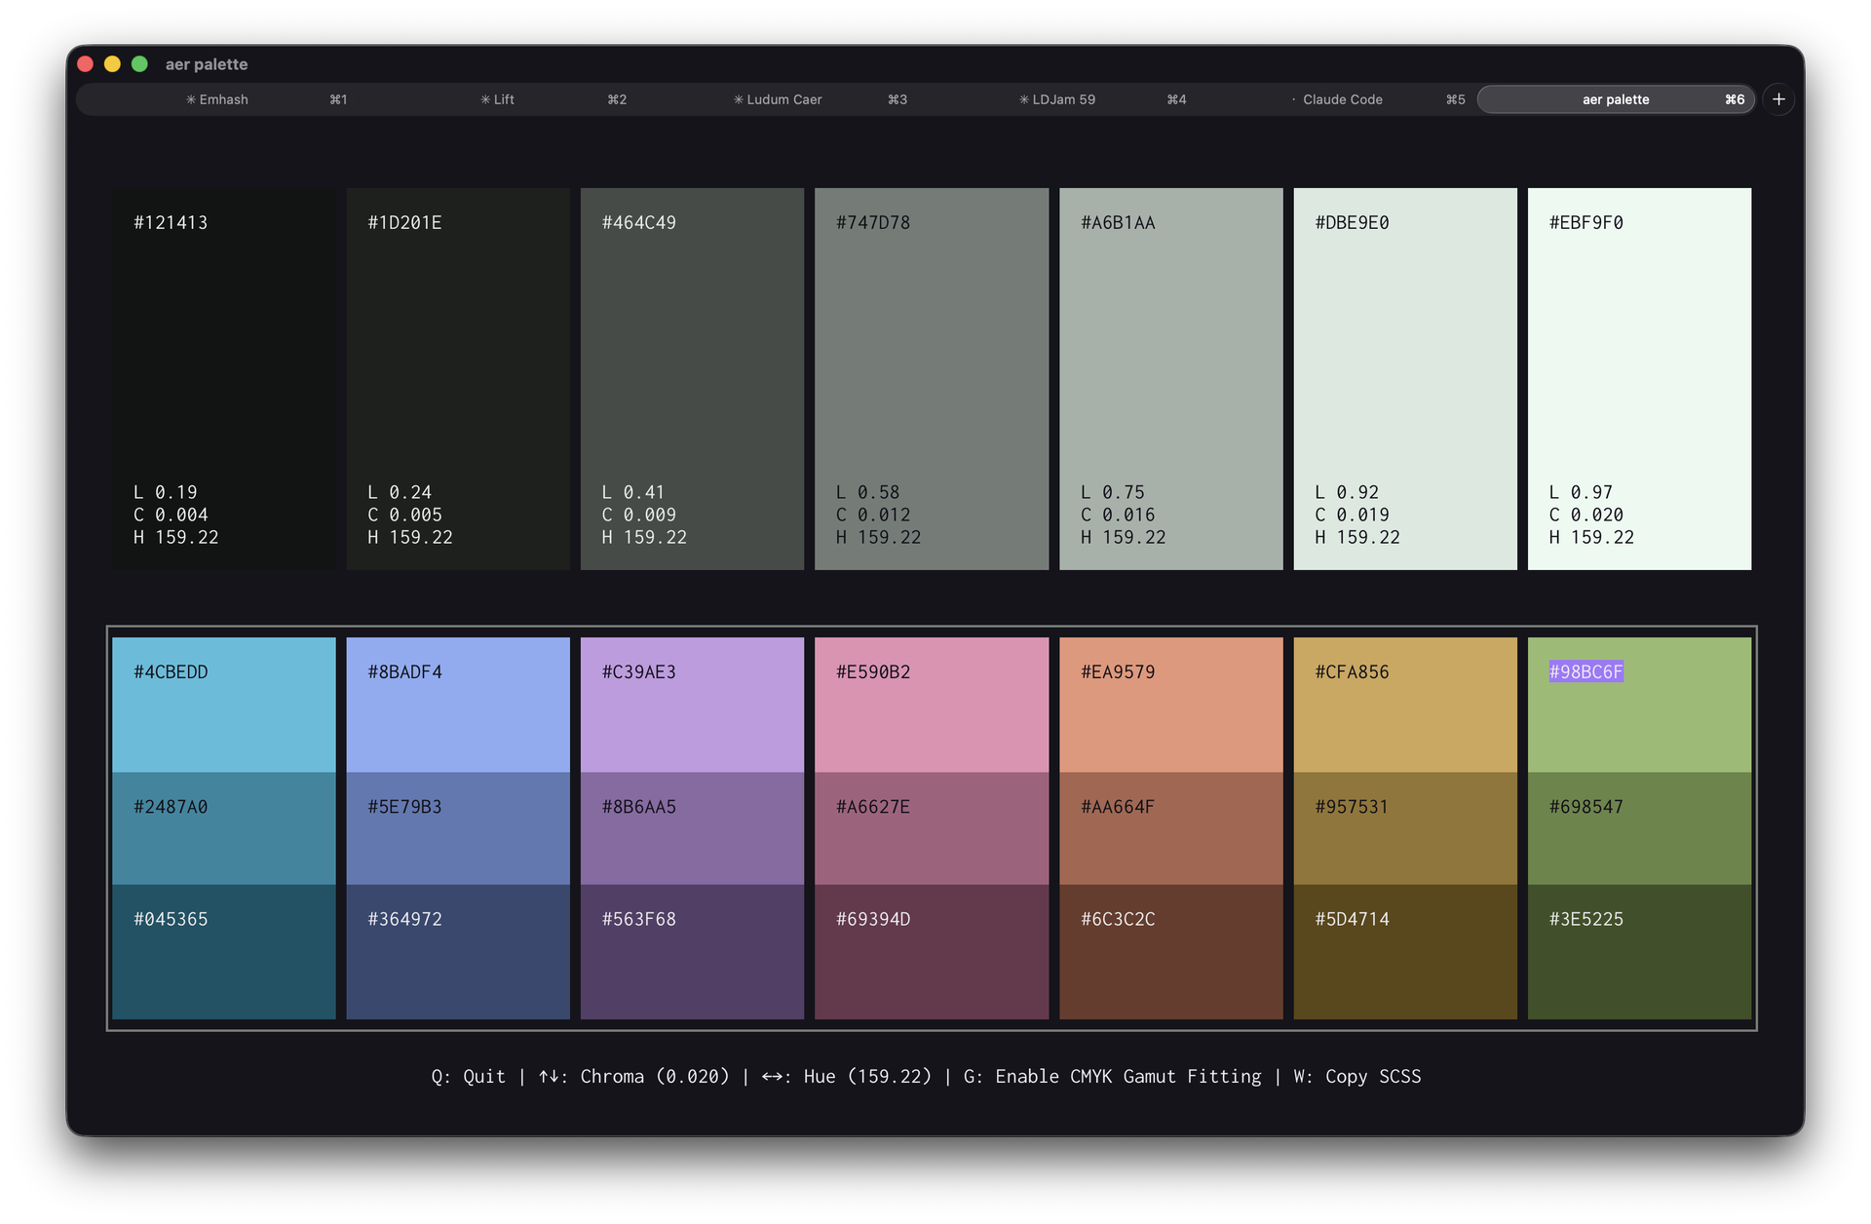Click the 'Chroma (0.020)' status text

pyautogui.click(x=655, y=1076)
